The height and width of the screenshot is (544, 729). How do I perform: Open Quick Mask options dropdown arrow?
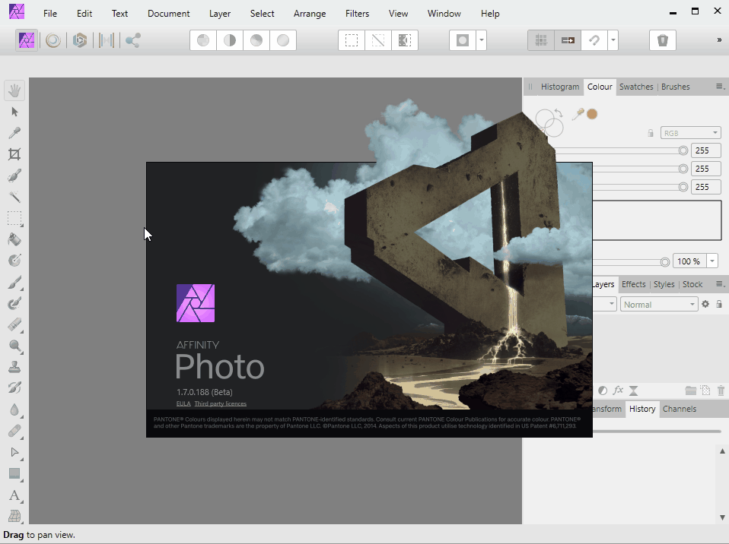pyautogui.click(x=481, y=40)
